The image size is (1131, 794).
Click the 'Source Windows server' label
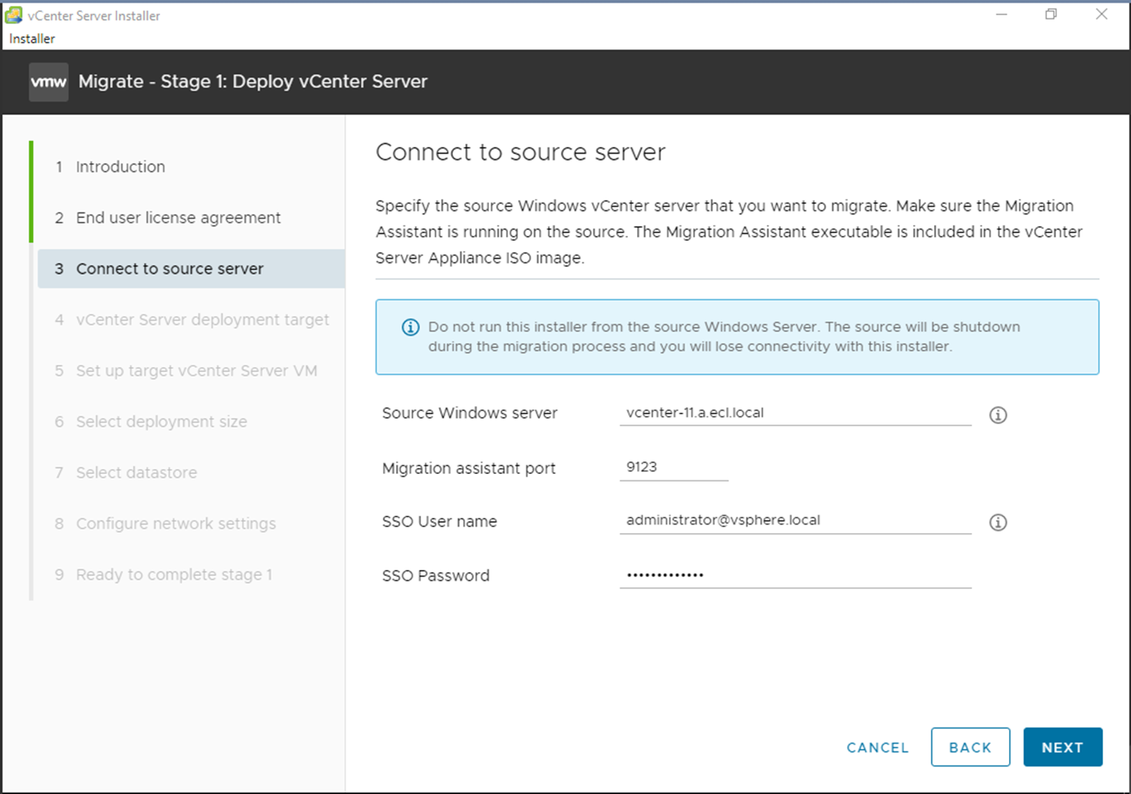click(470, 413)
